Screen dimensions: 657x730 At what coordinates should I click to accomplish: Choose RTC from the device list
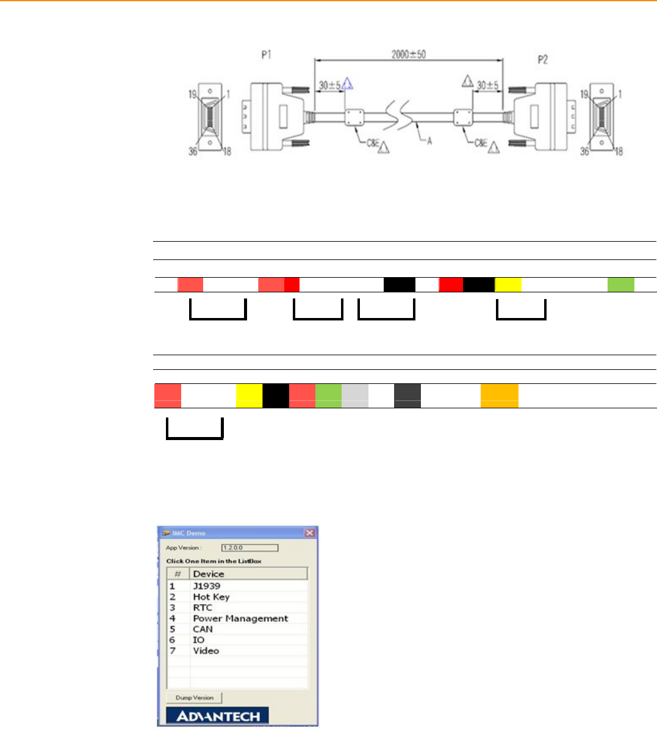237,607
